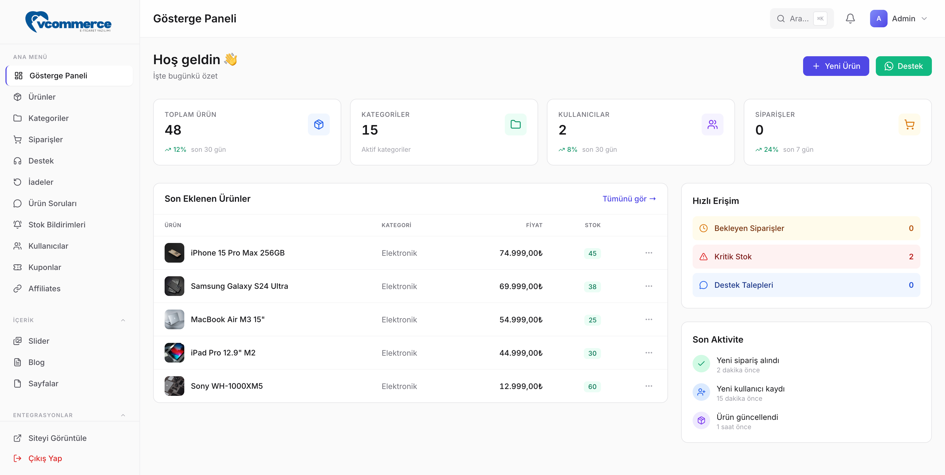This screenshot has height=475, width=945.
Task: Click the Toplam Ürün box icon
Action: (319, 124)
